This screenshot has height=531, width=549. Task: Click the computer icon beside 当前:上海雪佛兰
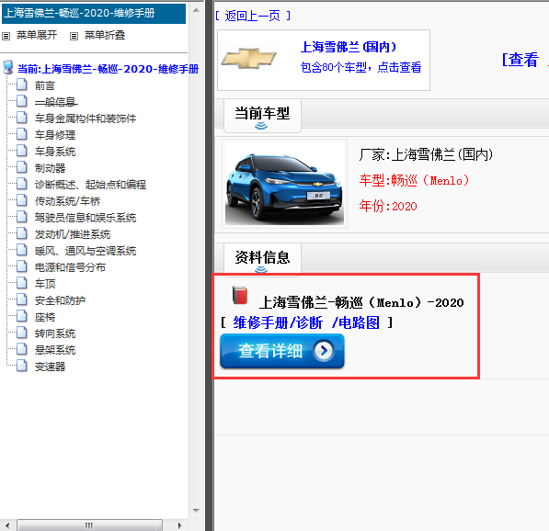click(x=8, y=67)
